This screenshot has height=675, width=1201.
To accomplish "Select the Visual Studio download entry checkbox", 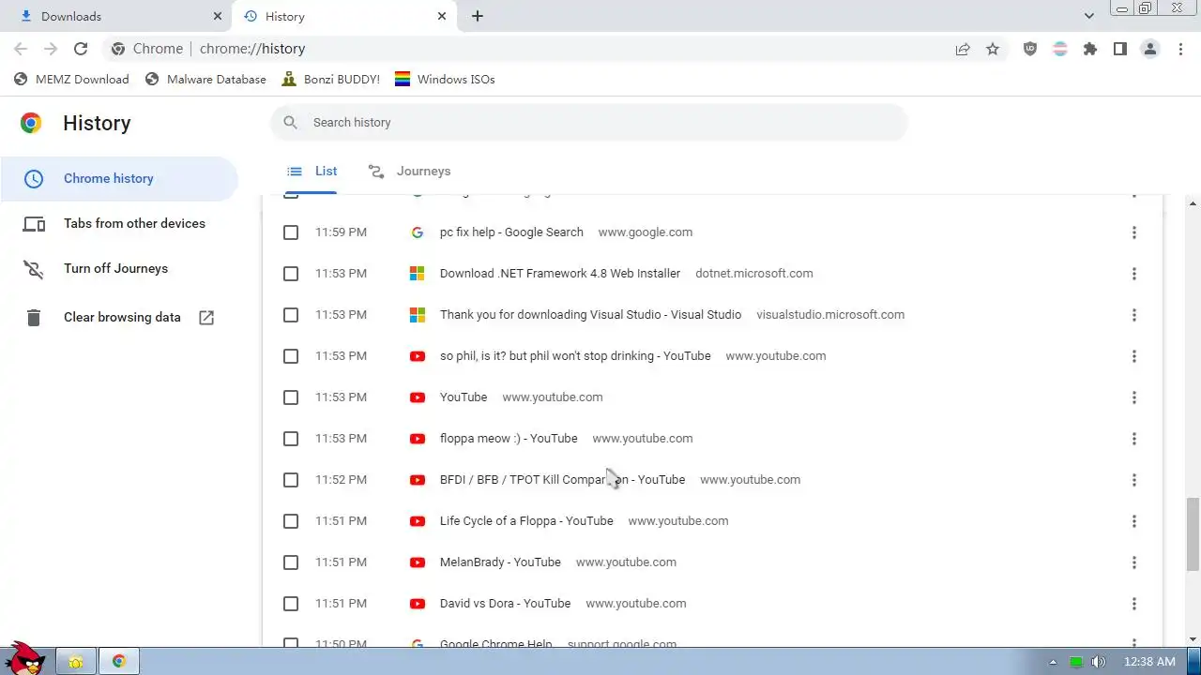I will coord(291,315).
